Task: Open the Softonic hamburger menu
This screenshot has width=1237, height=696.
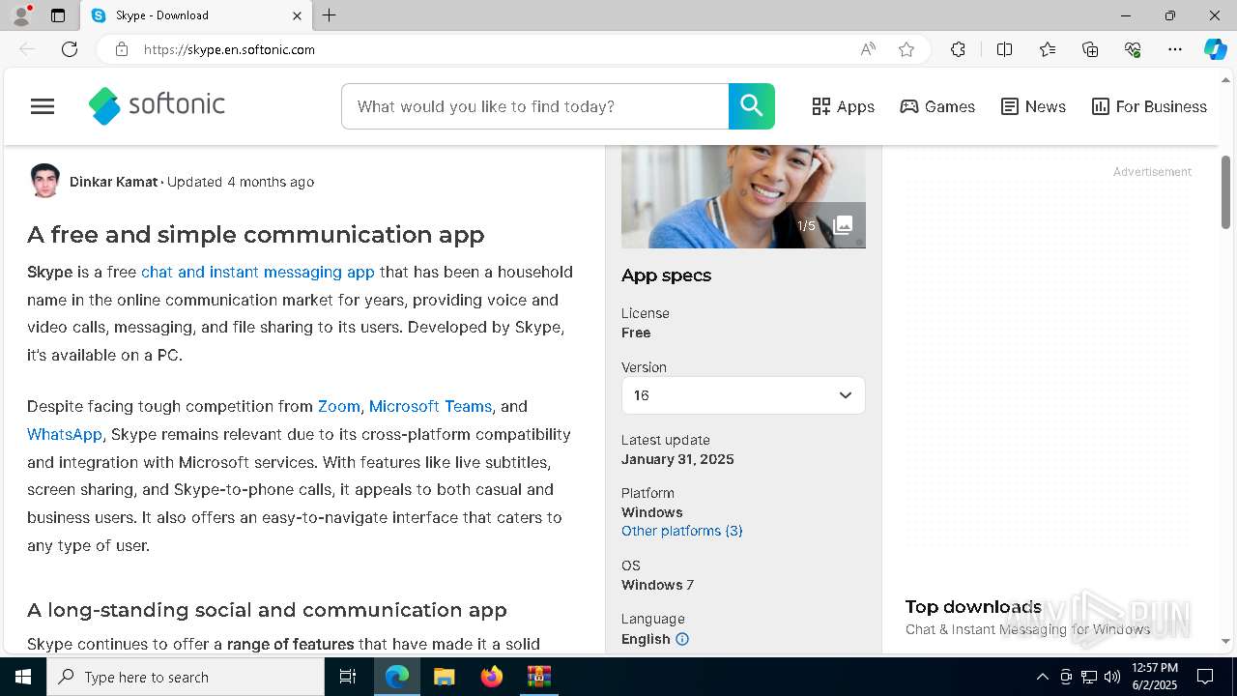Action: 43,106
